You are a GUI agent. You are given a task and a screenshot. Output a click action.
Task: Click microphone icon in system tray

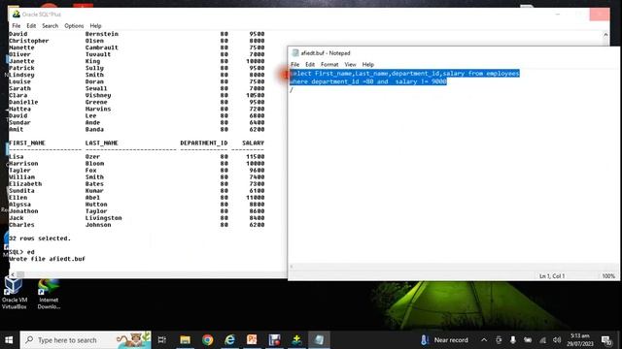513,340
